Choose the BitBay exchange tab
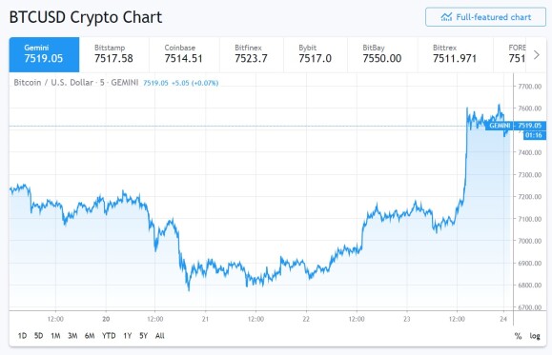 pyautogui.click(x=382, y=54)
